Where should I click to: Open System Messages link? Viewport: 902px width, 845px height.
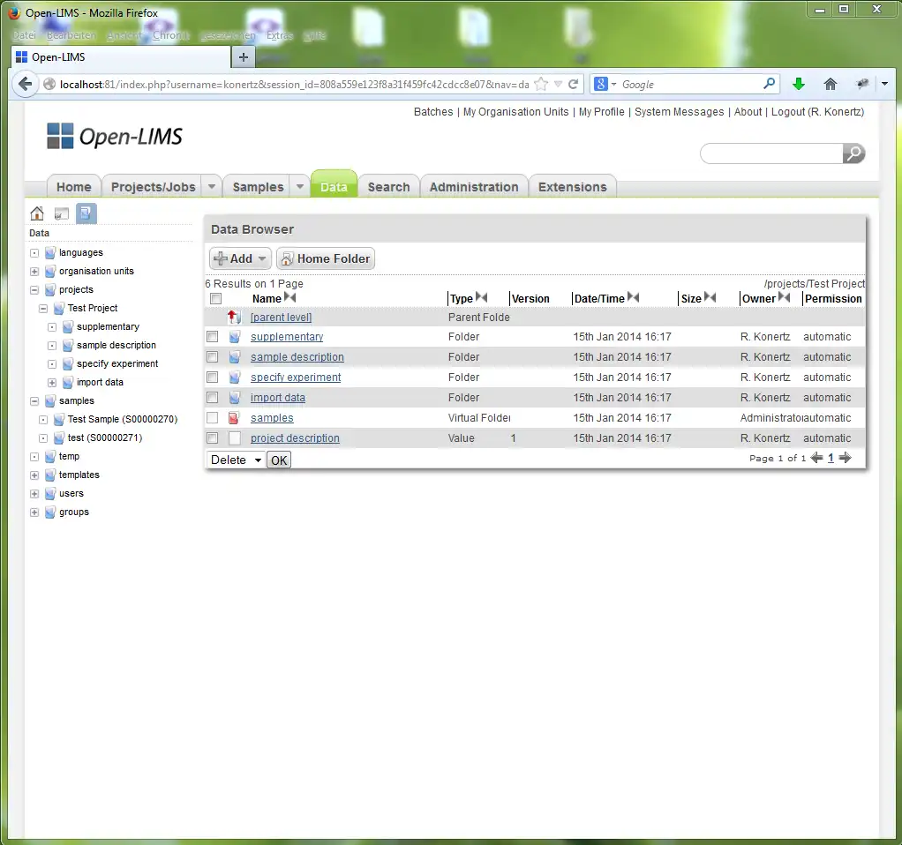(679, 112)
